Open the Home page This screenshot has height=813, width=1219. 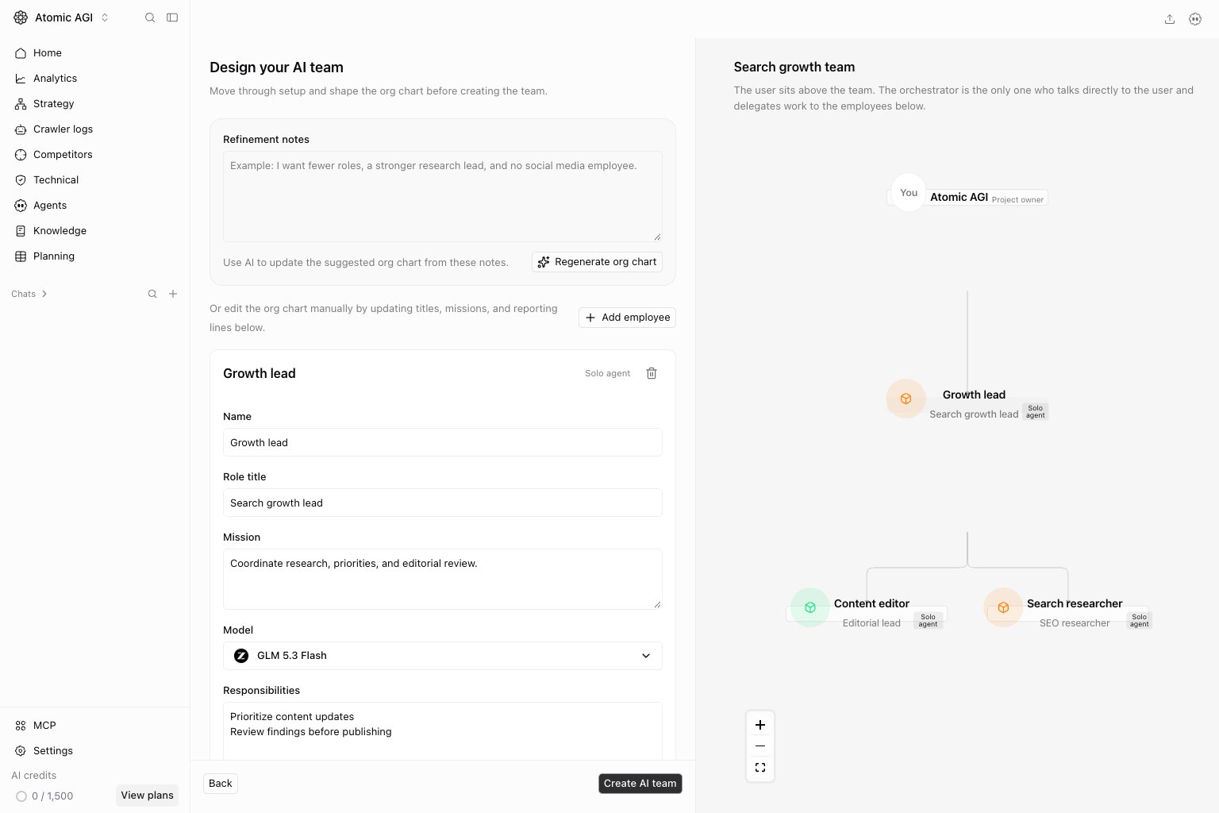tap(95, 53)
